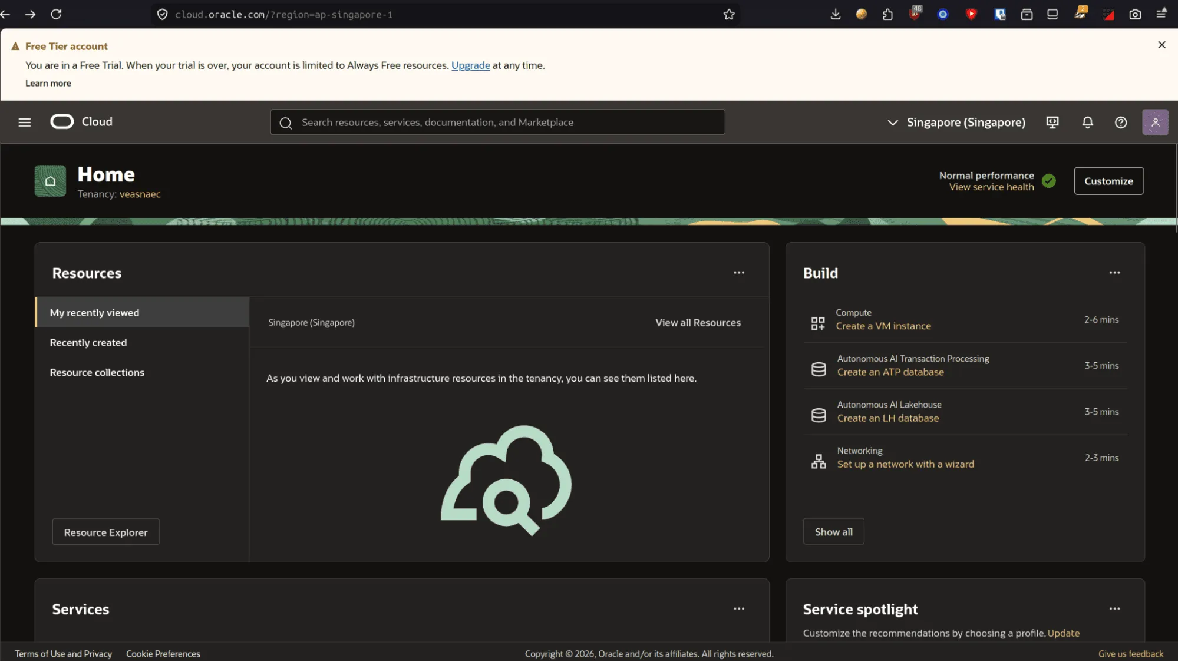The image size is (1178, 662).
Task: Click Create an LH database
Action: [x=888, y=418]
